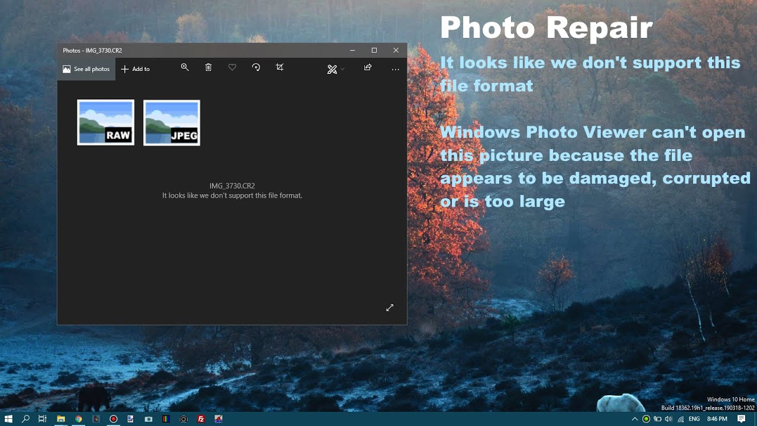Open the Windows Start menu
This screenshot has height=426, width=757.
pyautogui.click(x=8, y=419)
